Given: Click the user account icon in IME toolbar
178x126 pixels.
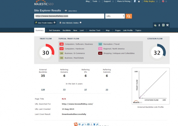Looking at the screenshot, I should (91, 124).
